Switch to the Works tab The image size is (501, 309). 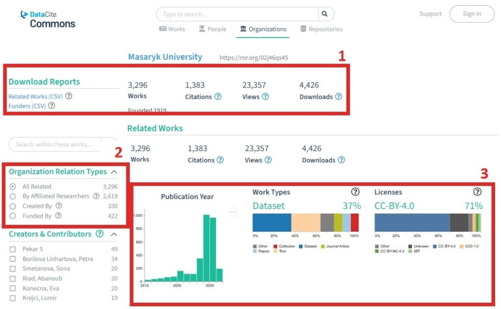[172, 29]
